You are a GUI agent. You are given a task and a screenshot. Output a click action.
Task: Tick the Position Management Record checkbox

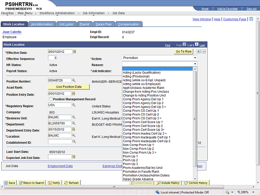point(50,99)
